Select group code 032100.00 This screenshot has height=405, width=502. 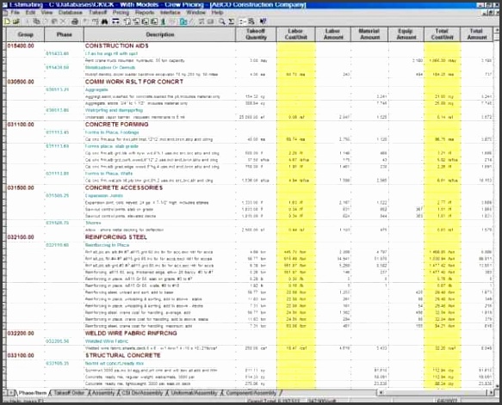(21, 237)
